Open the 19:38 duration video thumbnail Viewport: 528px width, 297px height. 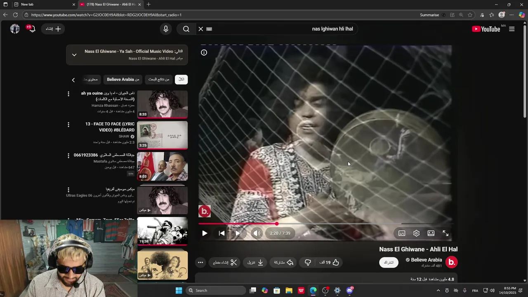(x=162, y=231)
